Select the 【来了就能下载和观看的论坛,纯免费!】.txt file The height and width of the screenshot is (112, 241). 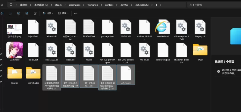point(107,77)
